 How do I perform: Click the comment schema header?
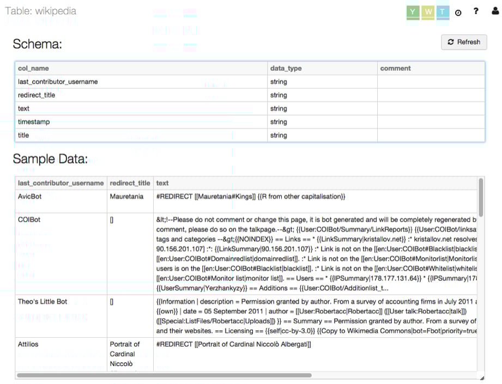431,69
